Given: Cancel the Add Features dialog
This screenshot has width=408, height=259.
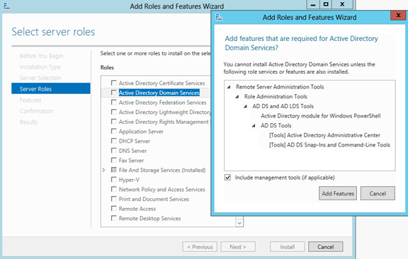Looking at the screenshot, I should tap(378, 193).
